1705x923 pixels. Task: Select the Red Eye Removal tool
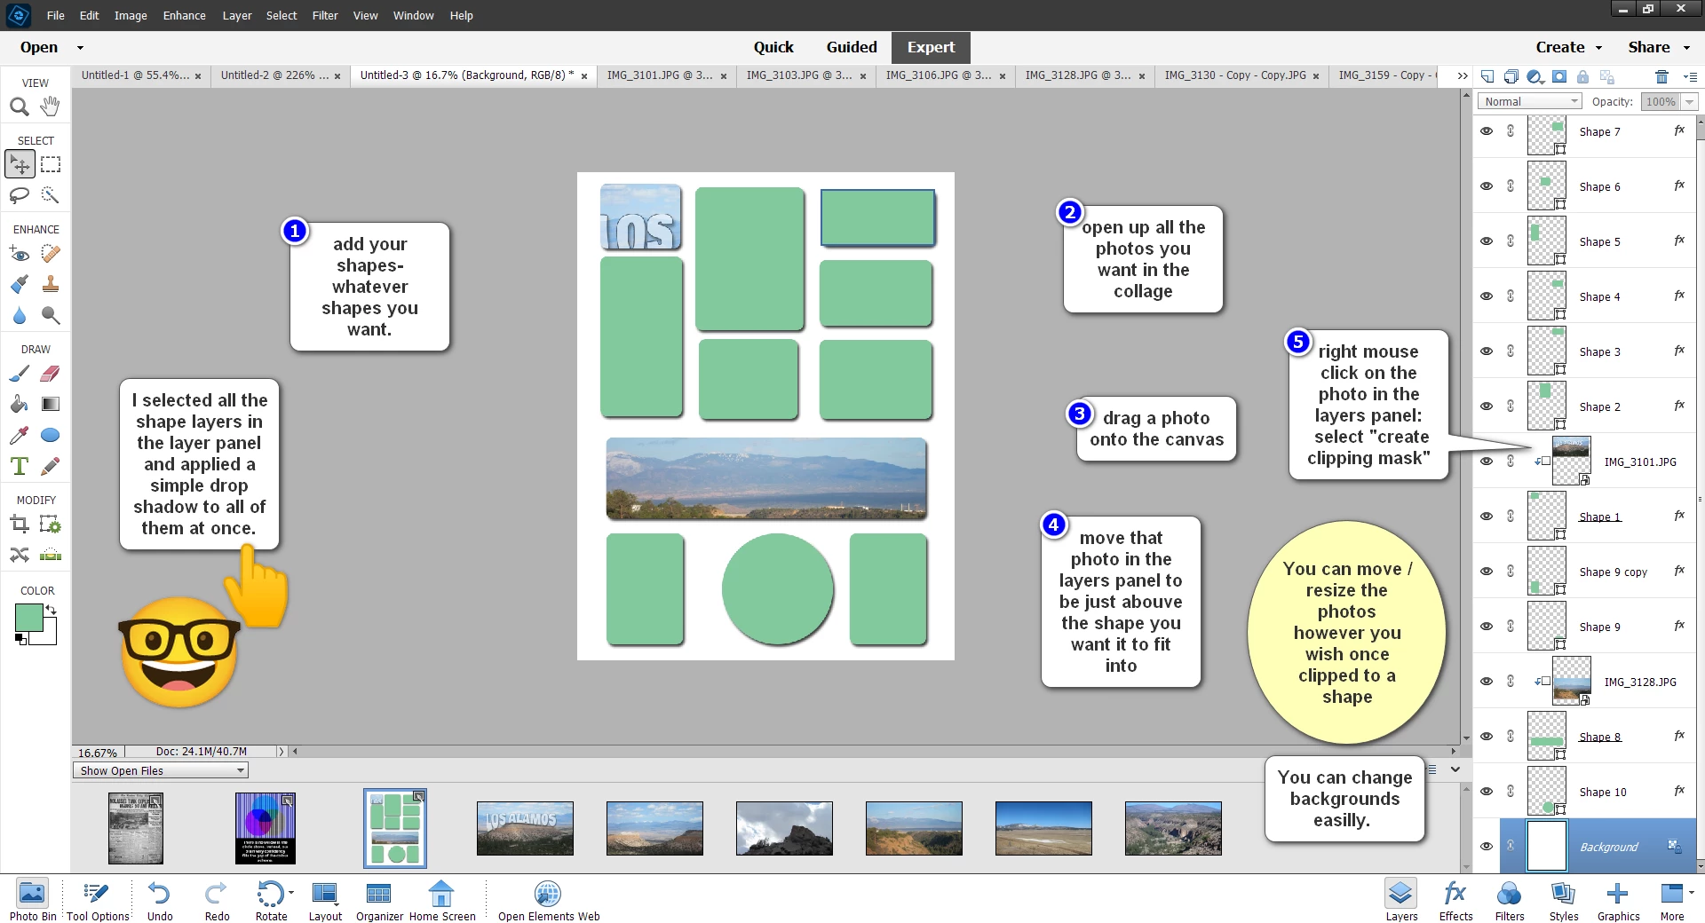pyautogui.click(x=20, y=255)
